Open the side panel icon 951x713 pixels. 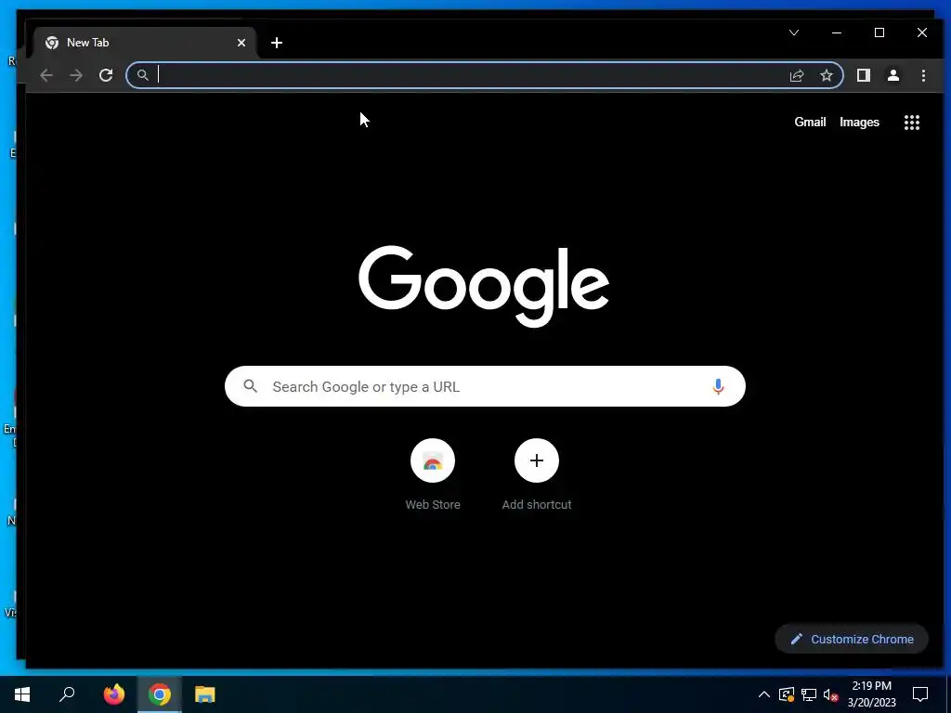(863, 75)
